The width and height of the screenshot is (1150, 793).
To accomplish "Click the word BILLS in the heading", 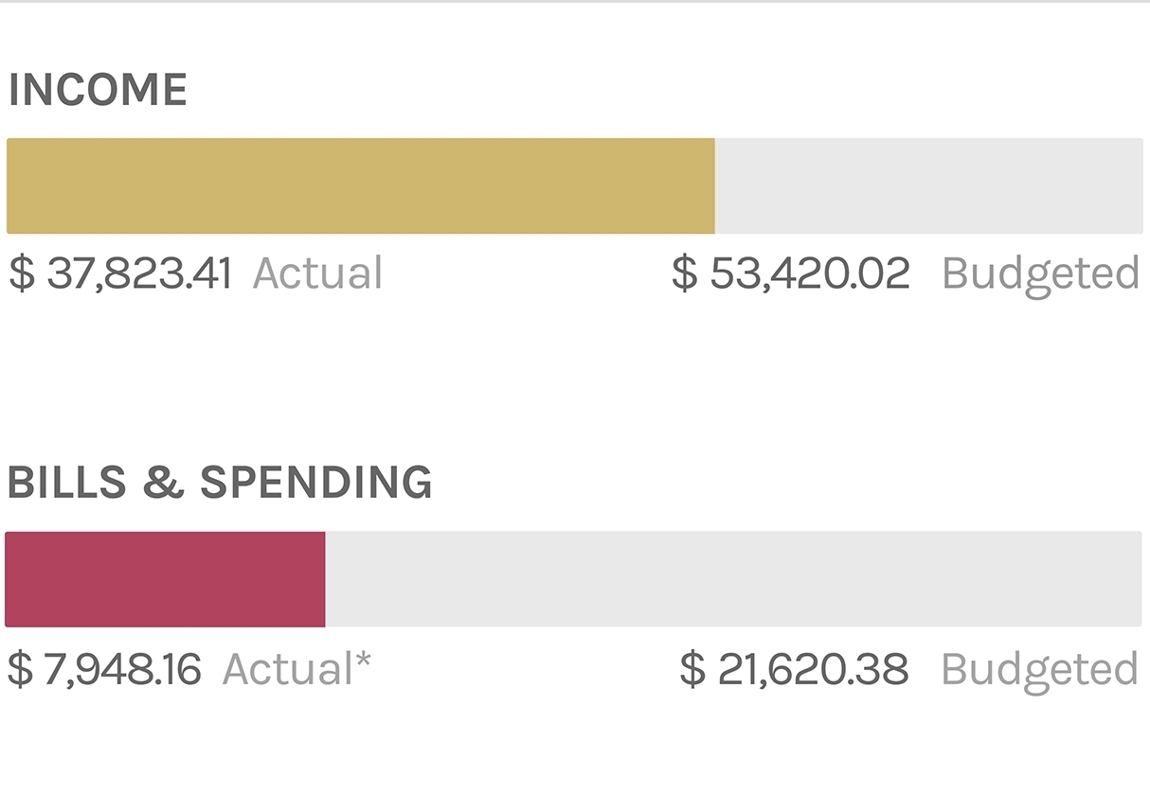I will click(66, 483).
